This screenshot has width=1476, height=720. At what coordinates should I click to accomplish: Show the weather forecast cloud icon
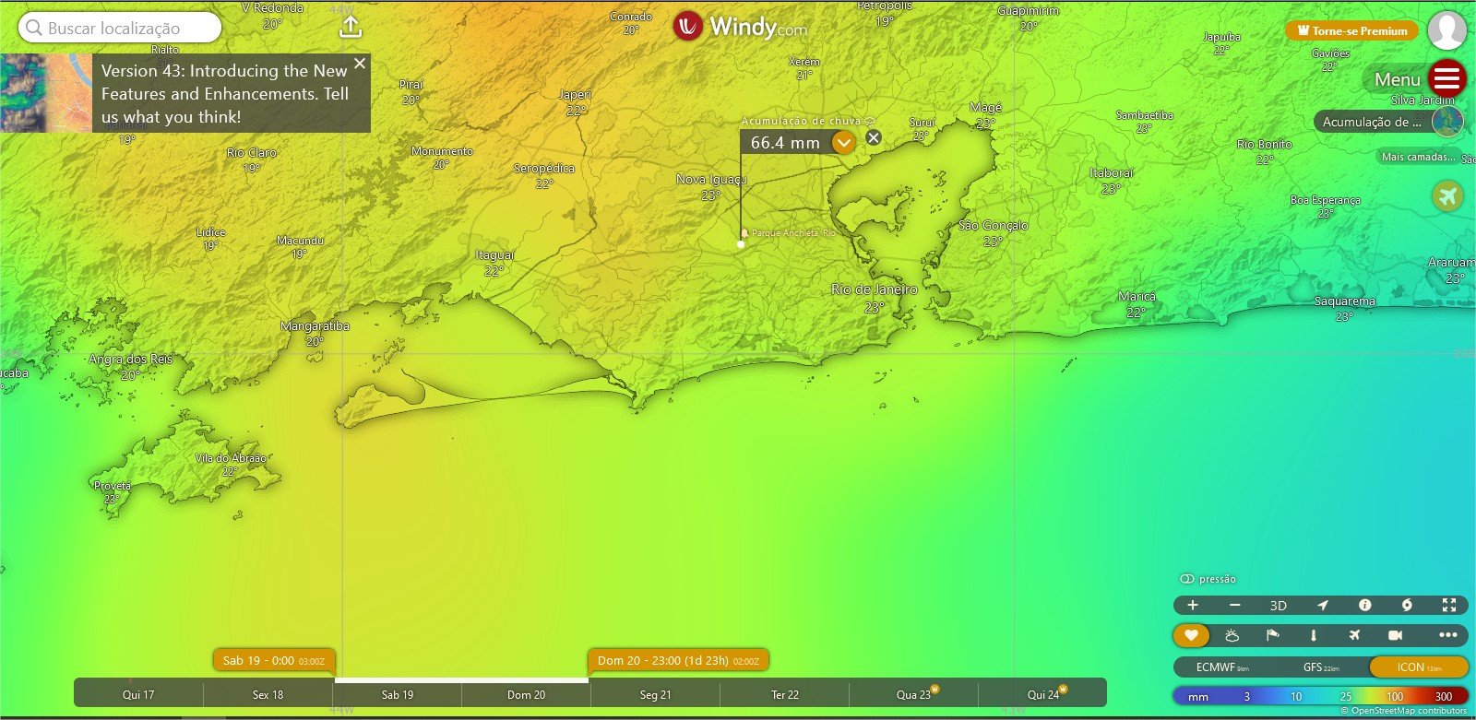coord(1232,635)
